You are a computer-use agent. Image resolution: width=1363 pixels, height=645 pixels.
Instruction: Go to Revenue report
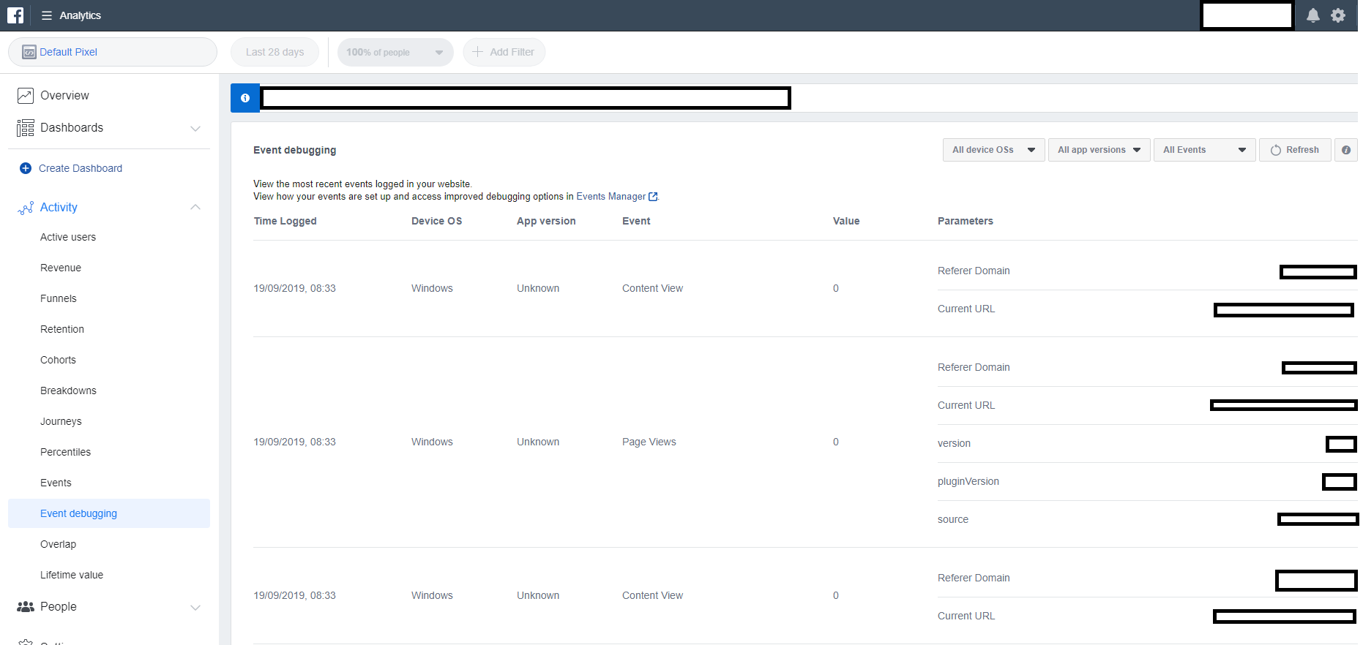click(x=61, y=268)
